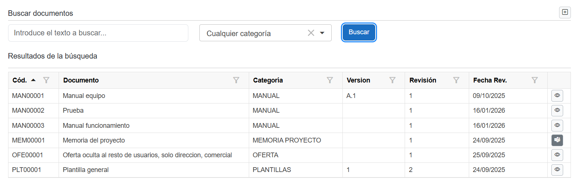Sort by the Cód. column header

click(x=20, y=80)
